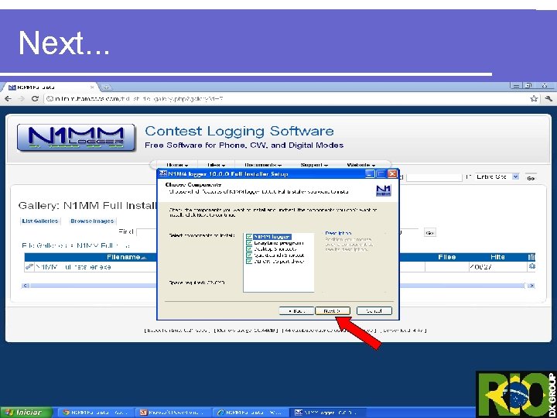557x418 pixels.
Task: Click the right arrow of the horizontal scrollbar
Action: point(531,286)
